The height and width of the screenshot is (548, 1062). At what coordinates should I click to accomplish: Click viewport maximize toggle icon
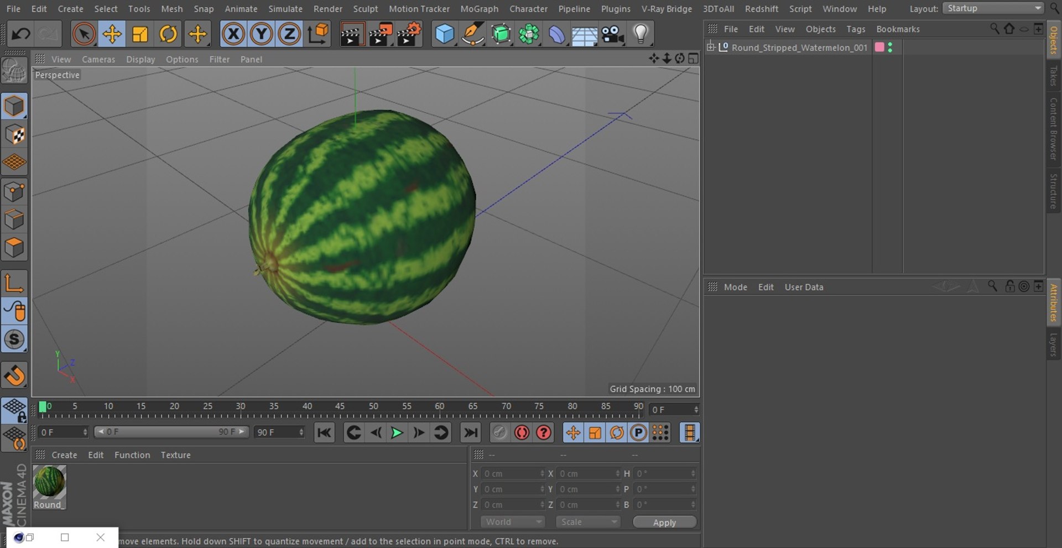[x=693, y=59]
